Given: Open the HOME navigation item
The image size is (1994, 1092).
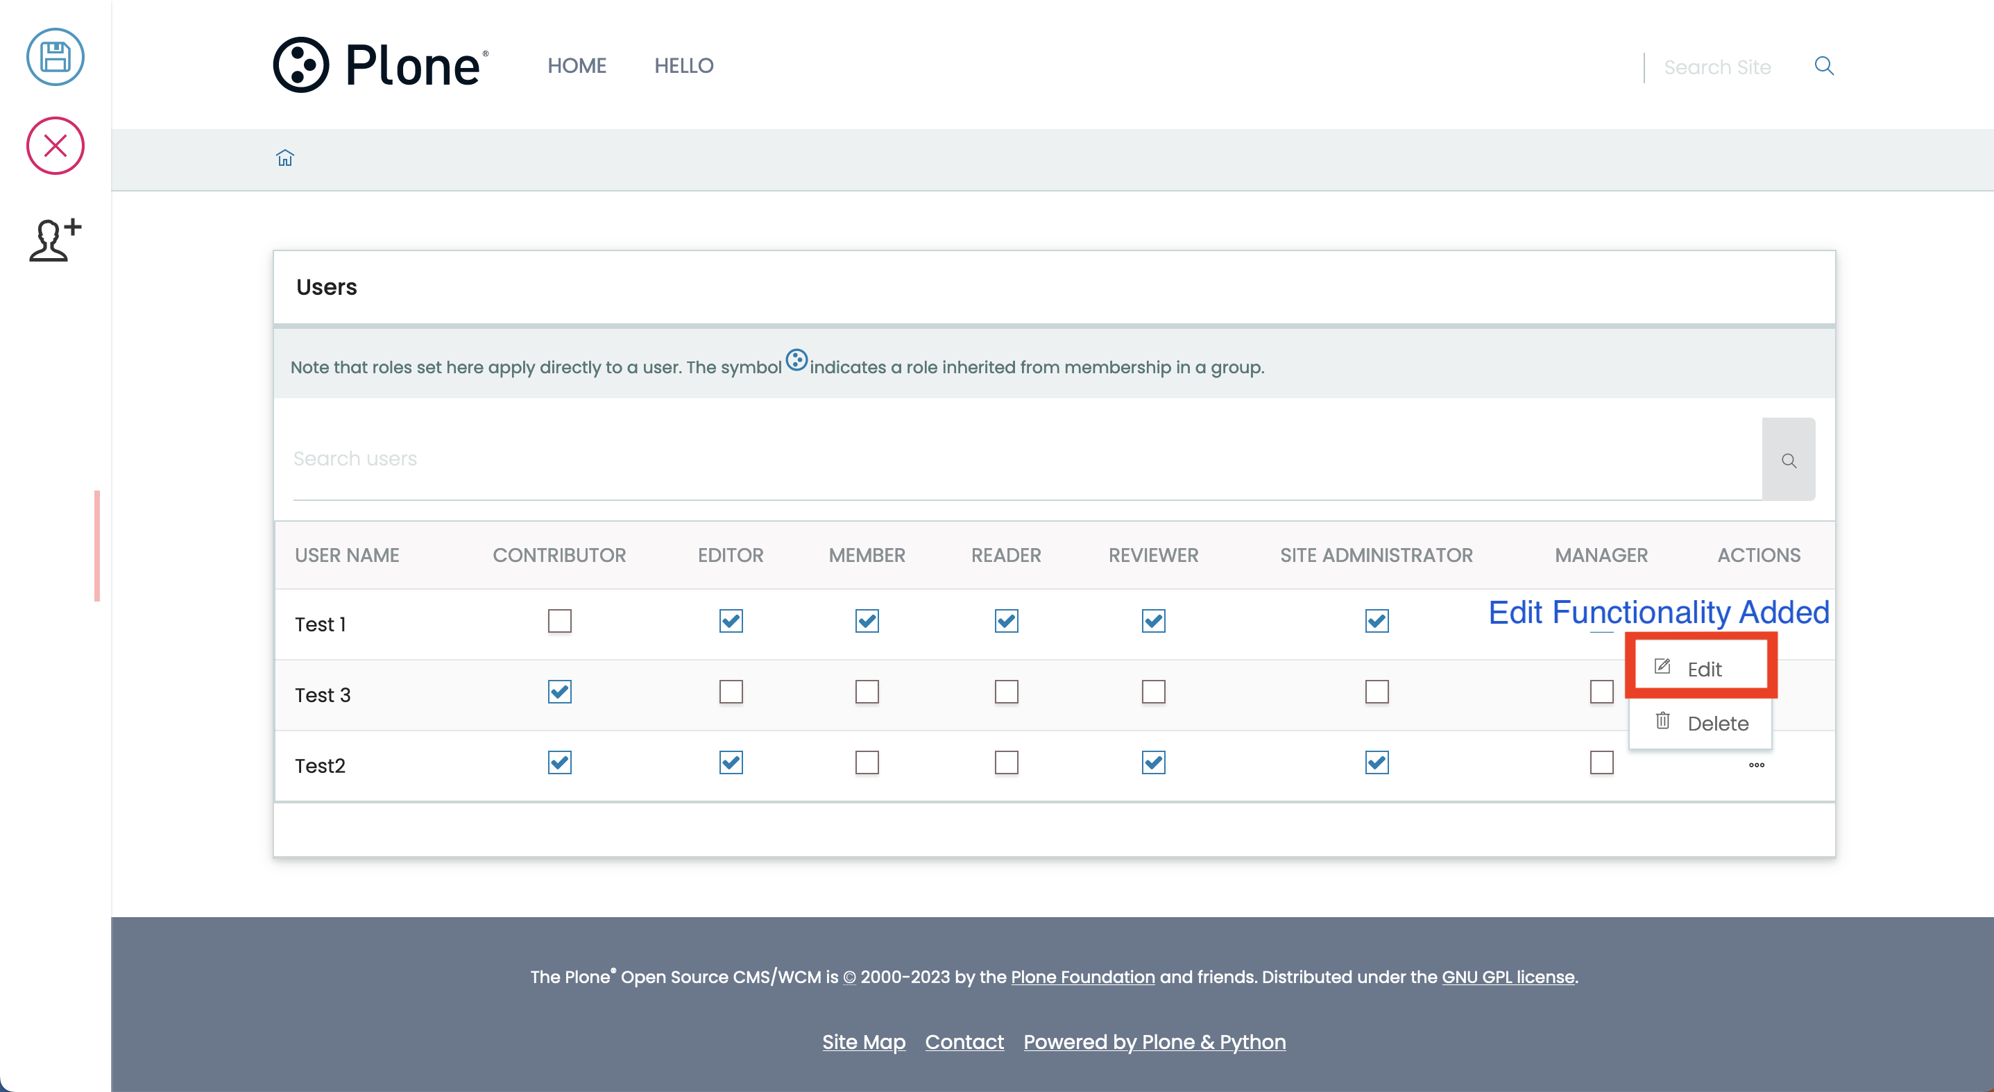Looking at the screenshot, I should pyautogui.click(x=577, y=65).
